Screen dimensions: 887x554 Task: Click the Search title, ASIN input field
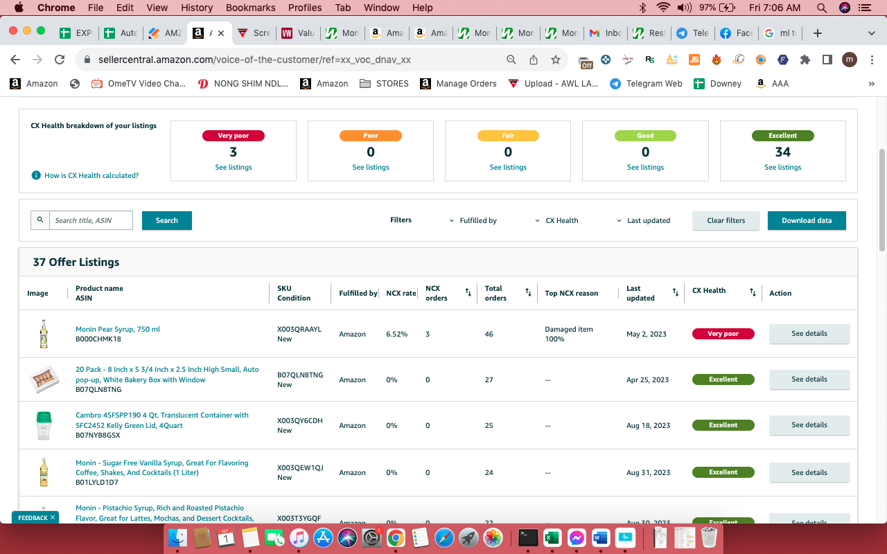coord(91,220)
